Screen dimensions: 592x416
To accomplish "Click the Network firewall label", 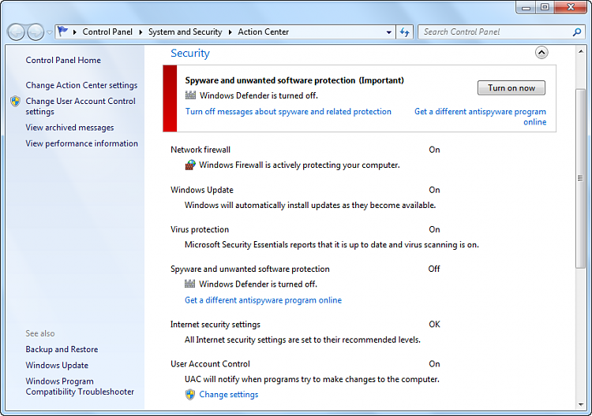I will point(200,150).
